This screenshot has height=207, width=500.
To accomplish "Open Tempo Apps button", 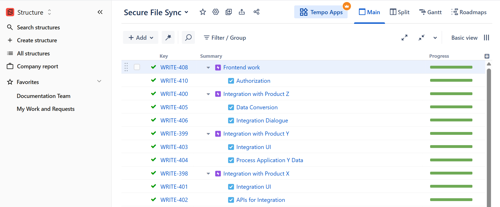I will [x=321, y=12].
